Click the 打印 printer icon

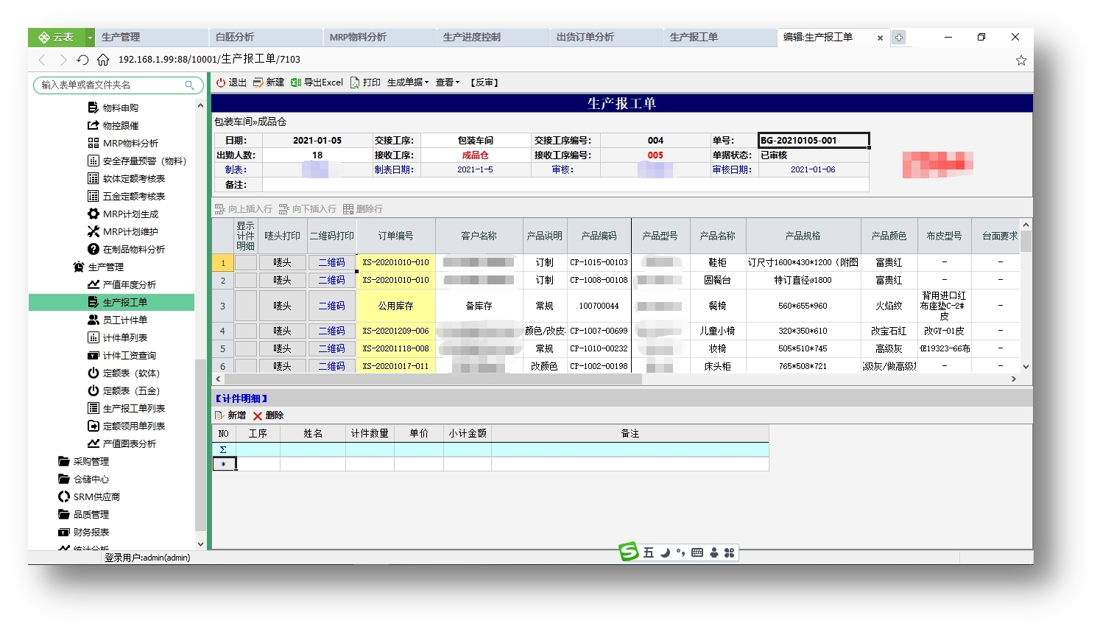(x=355, y=82)
